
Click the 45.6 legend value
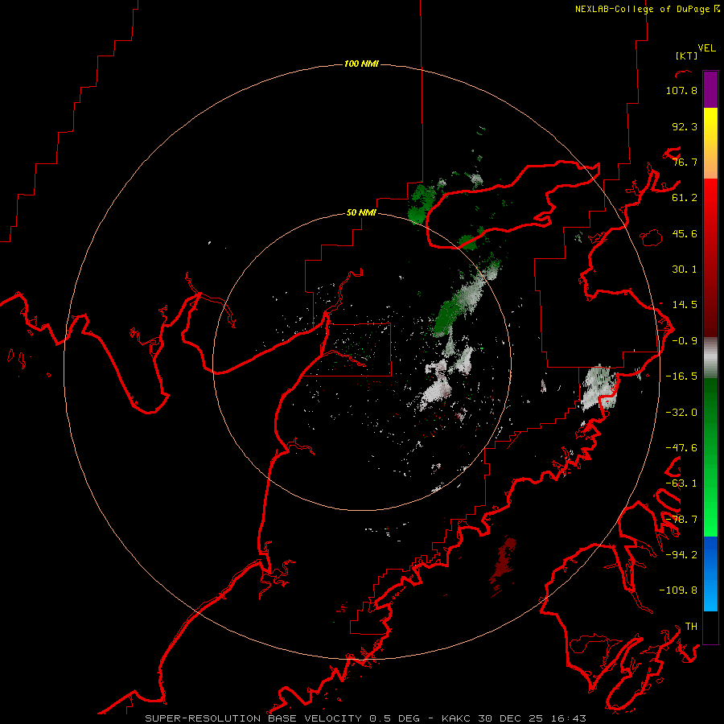click(685, 233)
